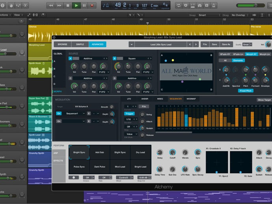Select the secondary pencil tool menu
Image resolution: width=272 pixels, height=204 pixels.
point(140,15)
